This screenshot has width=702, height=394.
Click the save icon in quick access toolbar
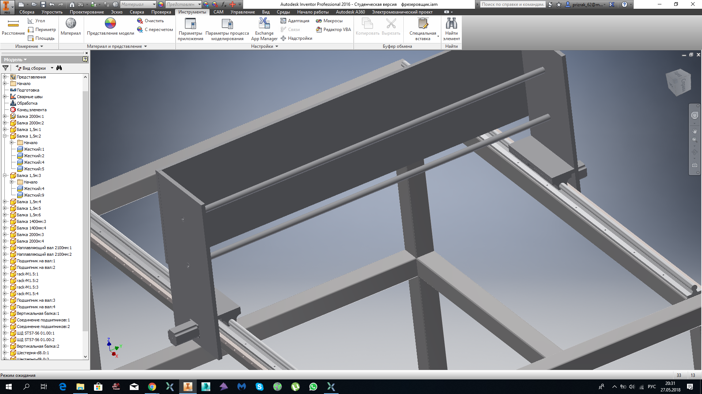coord(43,4)
